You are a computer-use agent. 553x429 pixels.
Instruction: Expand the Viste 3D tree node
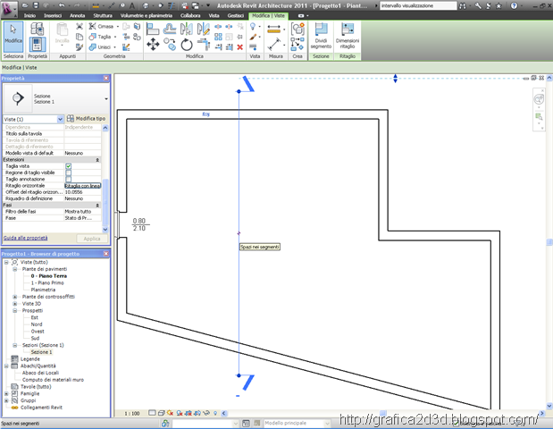(15, 304)
